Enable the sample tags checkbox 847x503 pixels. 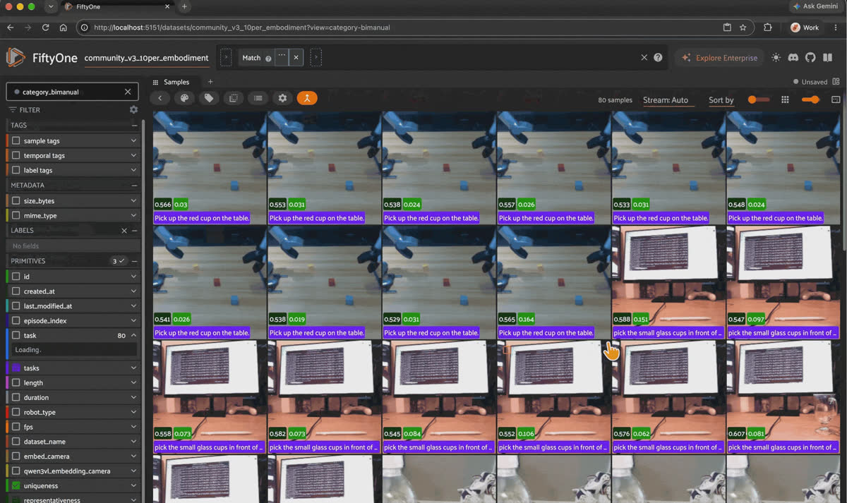tap(16, 141)
